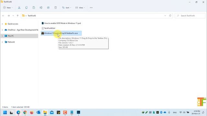Click the exe file's portrait icon
This screenshot has height=116, width=207.
43,33
